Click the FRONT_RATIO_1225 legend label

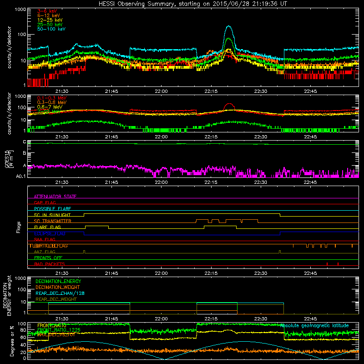[59, 330]
